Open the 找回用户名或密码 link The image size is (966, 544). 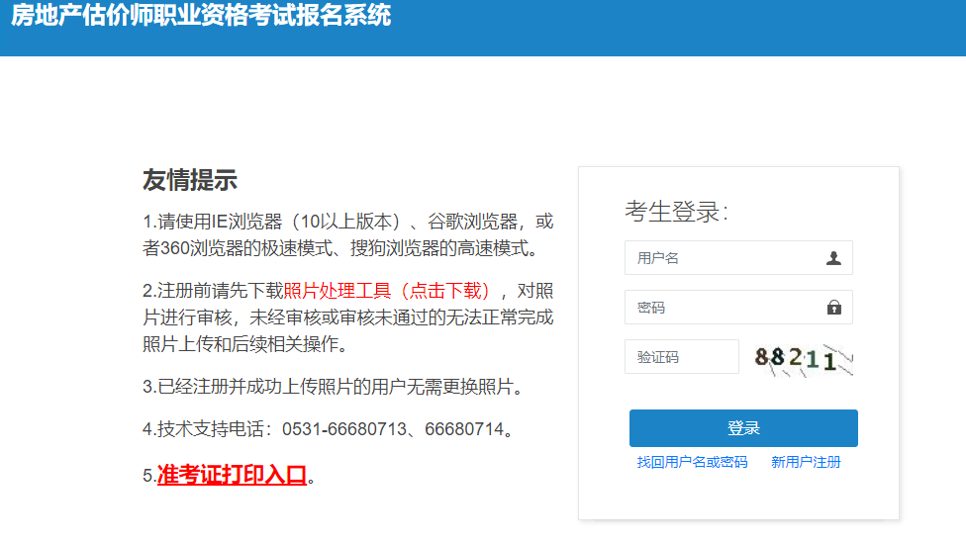pos(692,462)
